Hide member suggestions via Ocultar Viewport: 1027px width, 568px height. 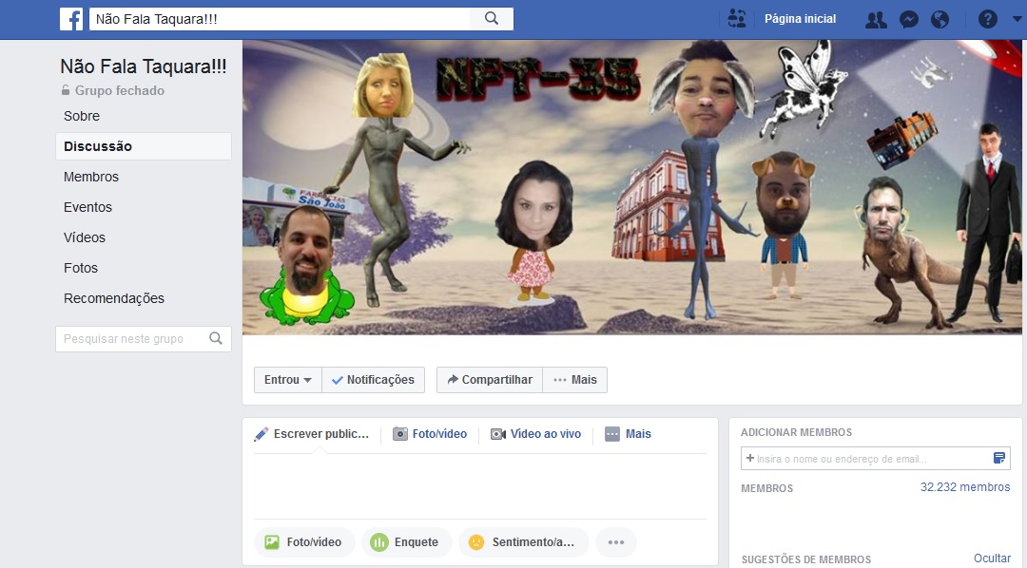click(x=993, y=558)
